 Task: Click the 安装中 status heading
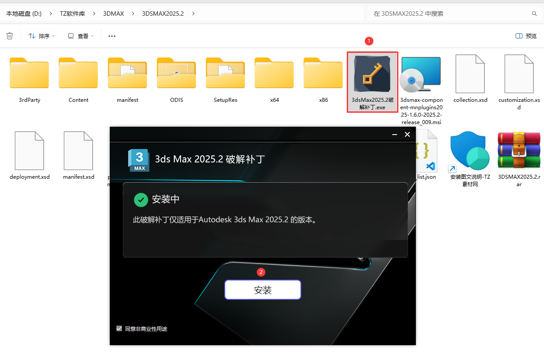tap(166, 200)
